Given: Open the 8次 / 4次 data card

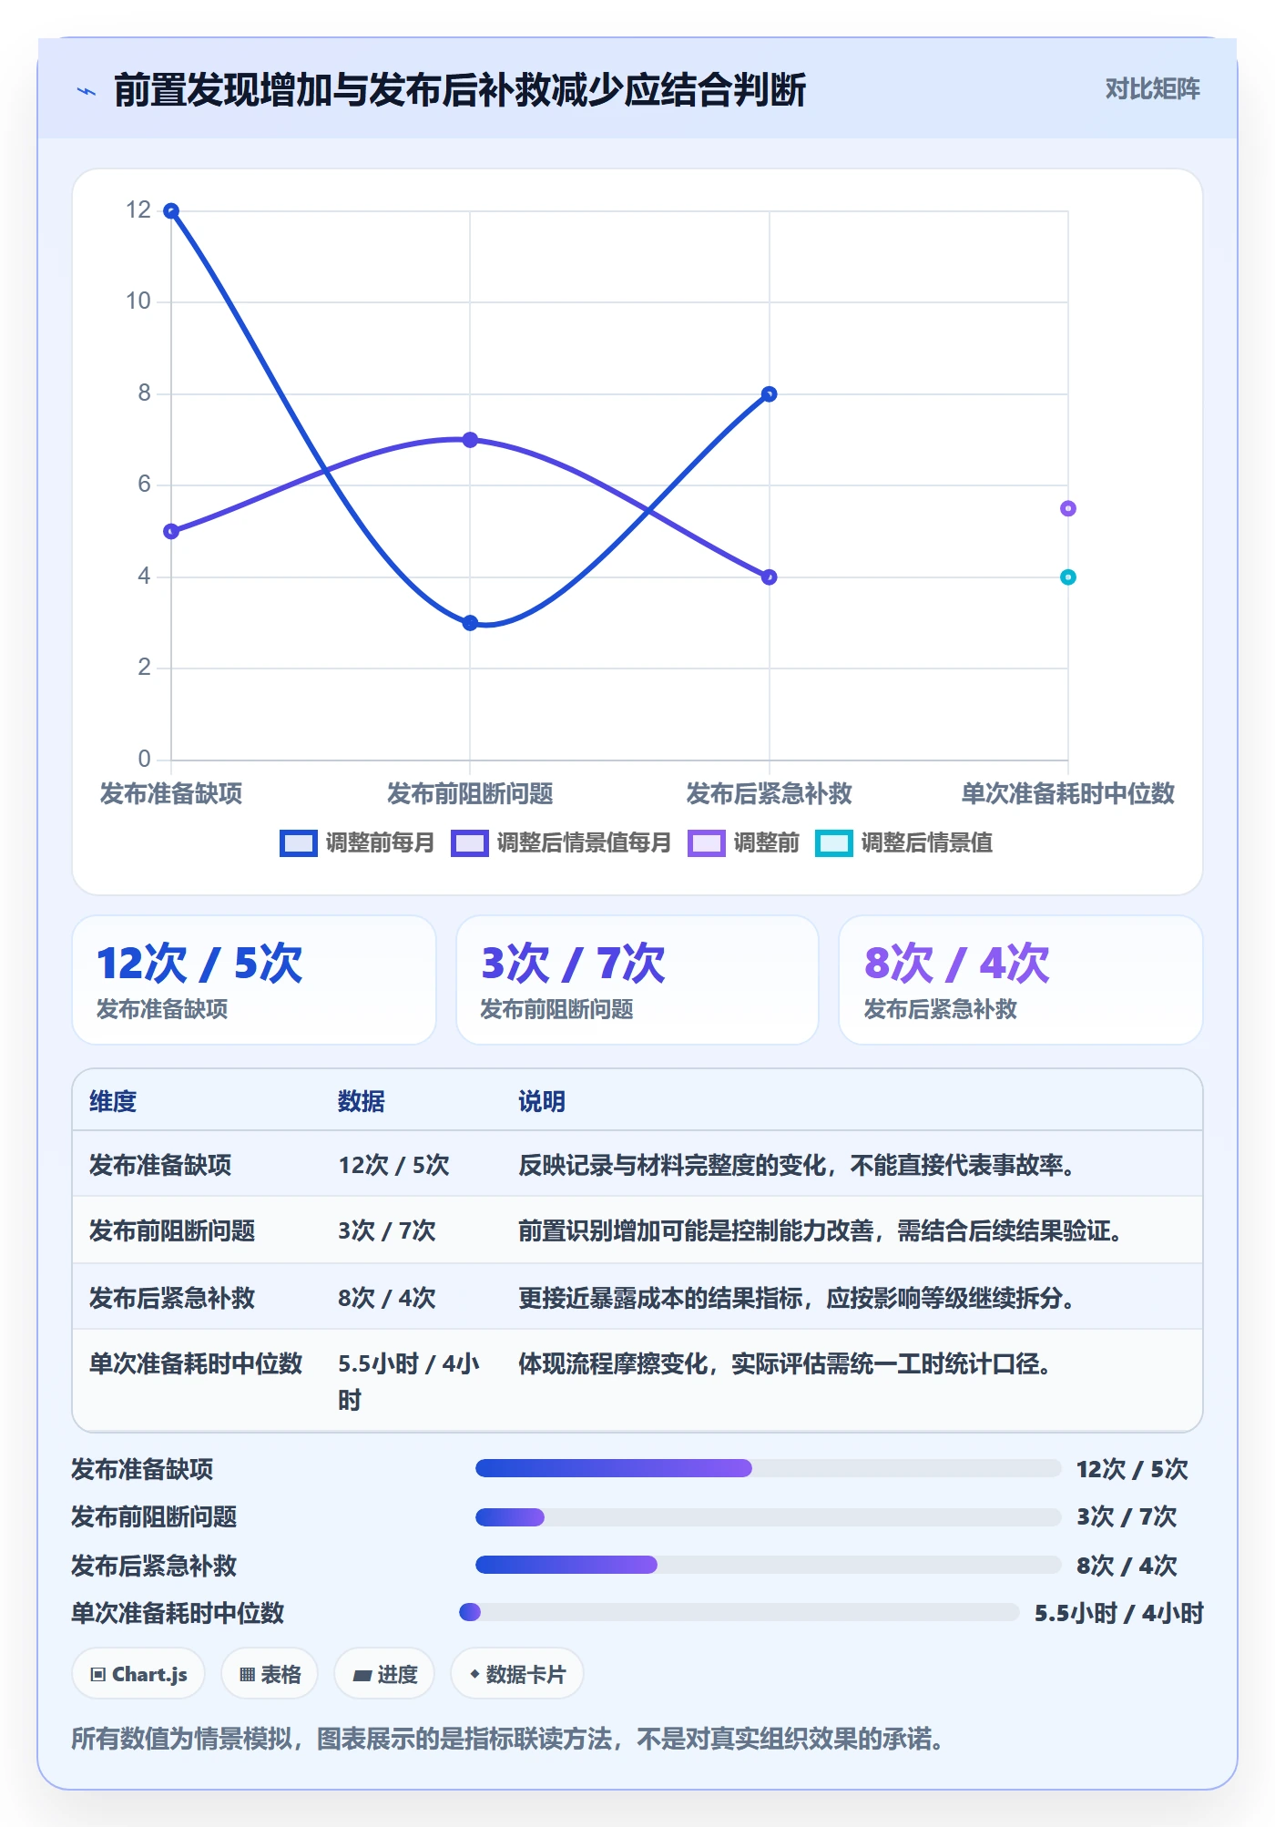Looking at the screenshot, I should click(x=1021, y=980).
